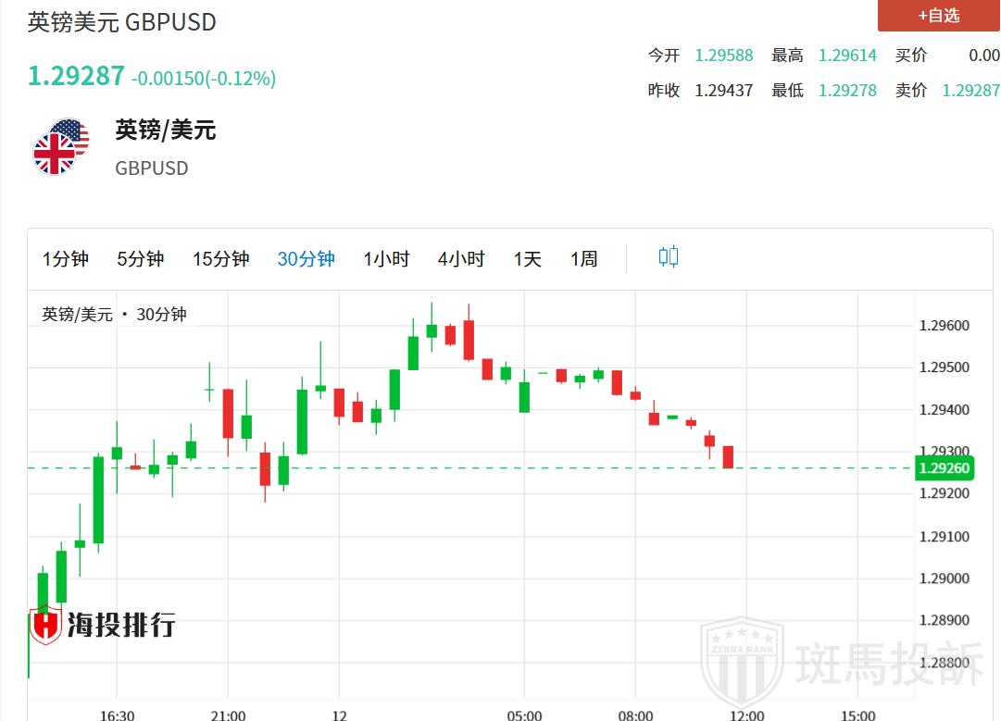Click the chart legend 英镑/美元 · 30分钟
Viewport: 1001px width, 721px height.
pyautogui.click(x=114, y=314)
